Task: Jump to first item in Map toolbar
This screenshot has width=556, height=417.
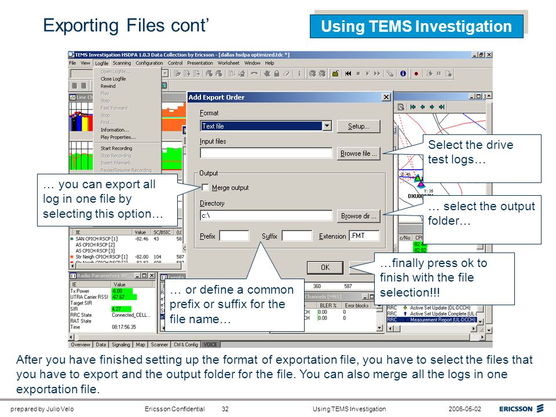Action: (x=413, y=107)
